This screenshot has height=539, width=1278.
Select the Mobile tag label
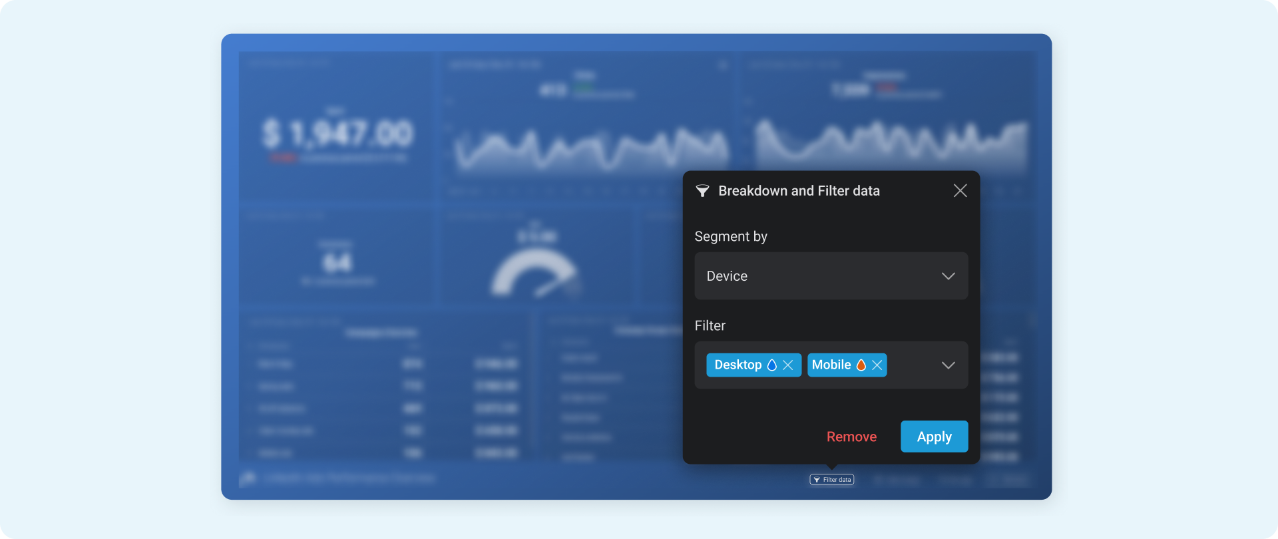(x=831, y=365)
